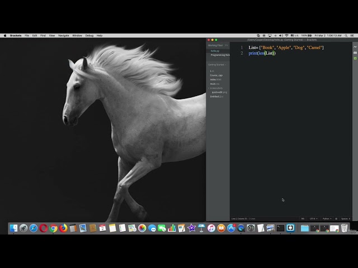Open Terminal from the dock
Viewport: 358px width, 268px height.
pos(280,228)
